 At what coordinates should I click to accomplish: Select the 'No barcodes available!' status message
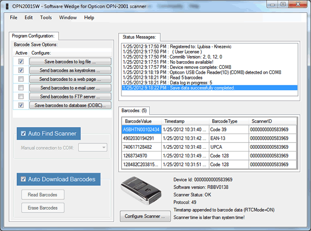point(209,62)
